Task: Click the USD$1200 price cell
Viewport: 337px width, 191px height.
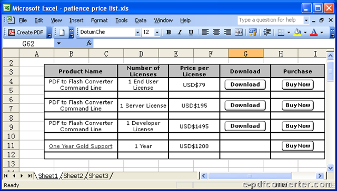Action: pos(194,146)
